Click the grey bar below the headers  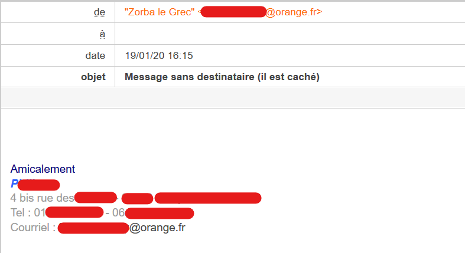[232, 97]
